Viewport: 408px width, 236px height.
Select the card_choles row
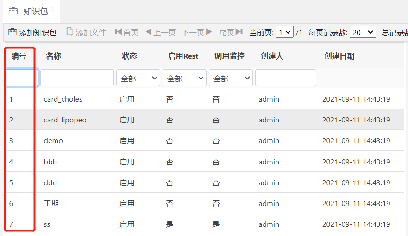pyautogui.click(x=63, y=99)
